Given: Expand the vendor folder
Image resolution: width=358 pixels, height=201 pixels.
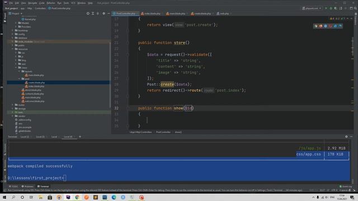Looking at the screenshot, I should tap(12, 116).
